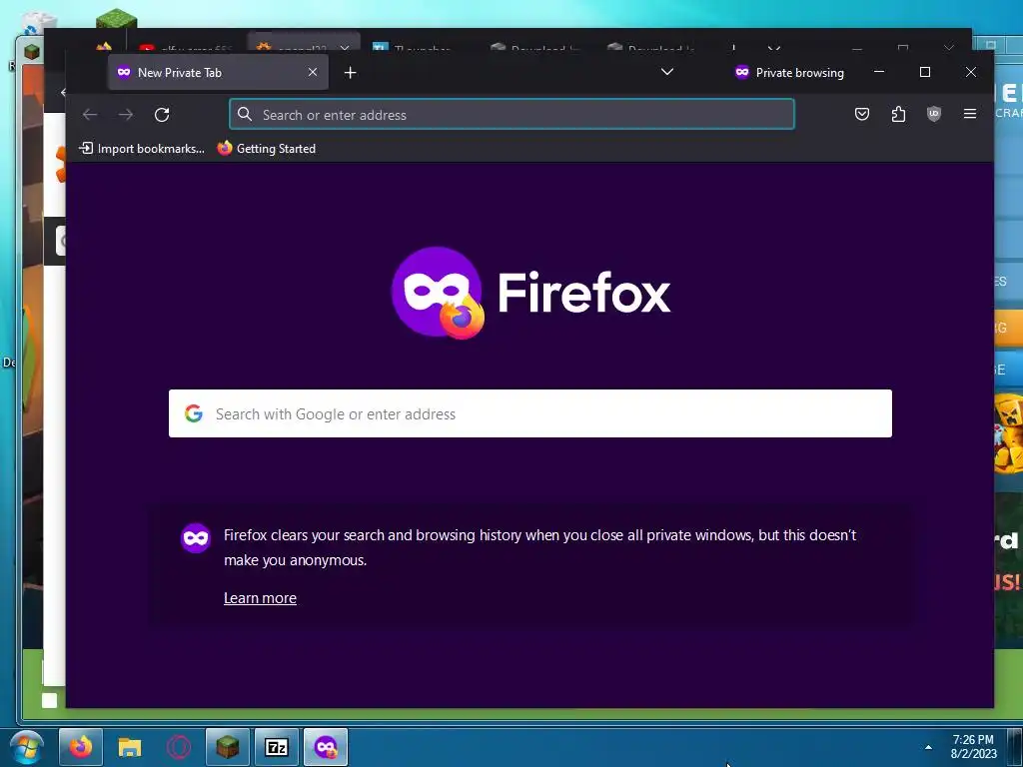Open the Learn more link

tap(260, 598)
